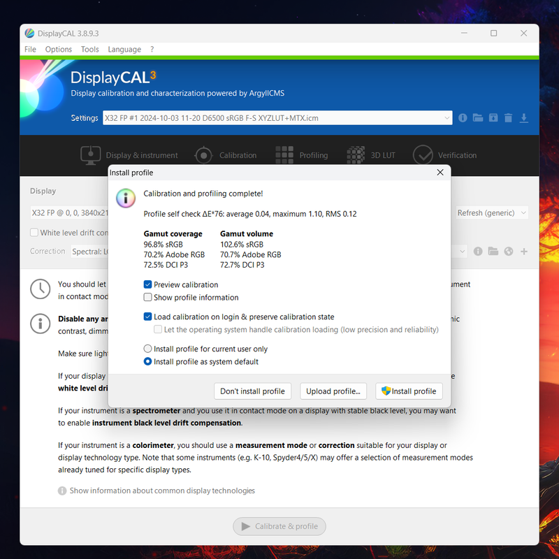Open the ? help menu
Viewport: 559px width, 559px height.
click(152, 49)
